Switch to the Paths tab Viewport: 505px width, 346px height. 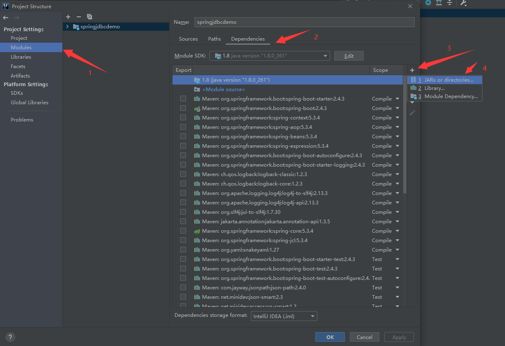(214, 39)
